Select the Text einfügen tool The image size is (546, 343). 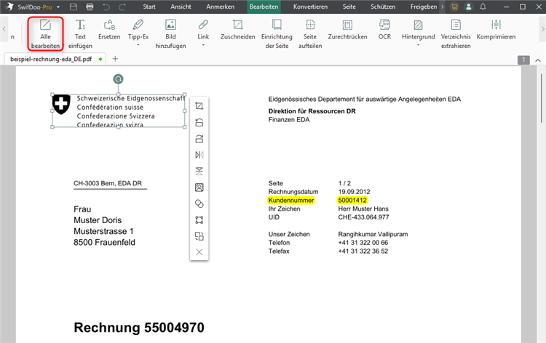[x=80, y=33]
